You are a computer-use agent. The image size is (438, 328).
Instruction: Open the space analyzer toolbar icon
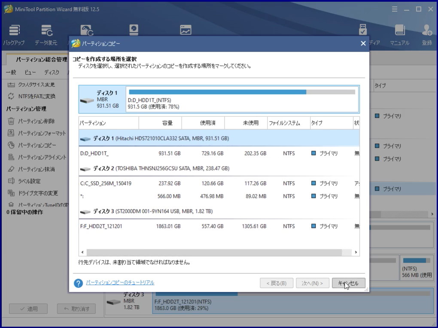[186, 30]
